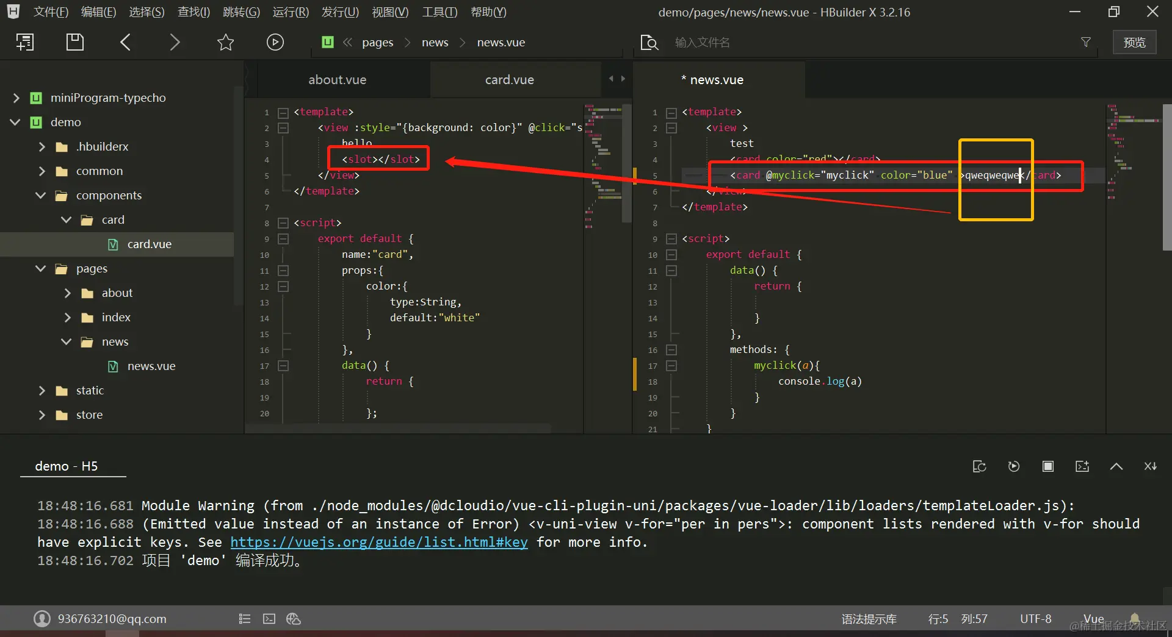Collapse the demo project tree
The width and height of the screenshot is (1172, 637).
coord(15,123)
